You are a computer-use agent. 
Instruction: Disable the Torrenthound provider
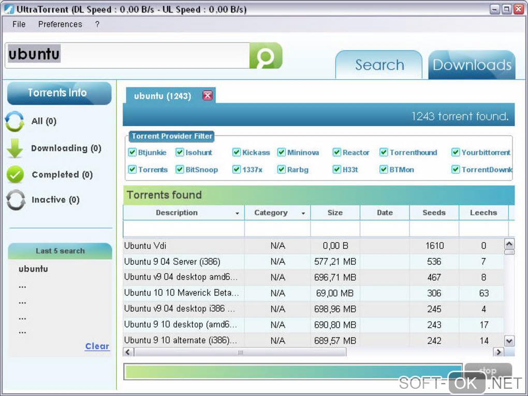point(384,152)
